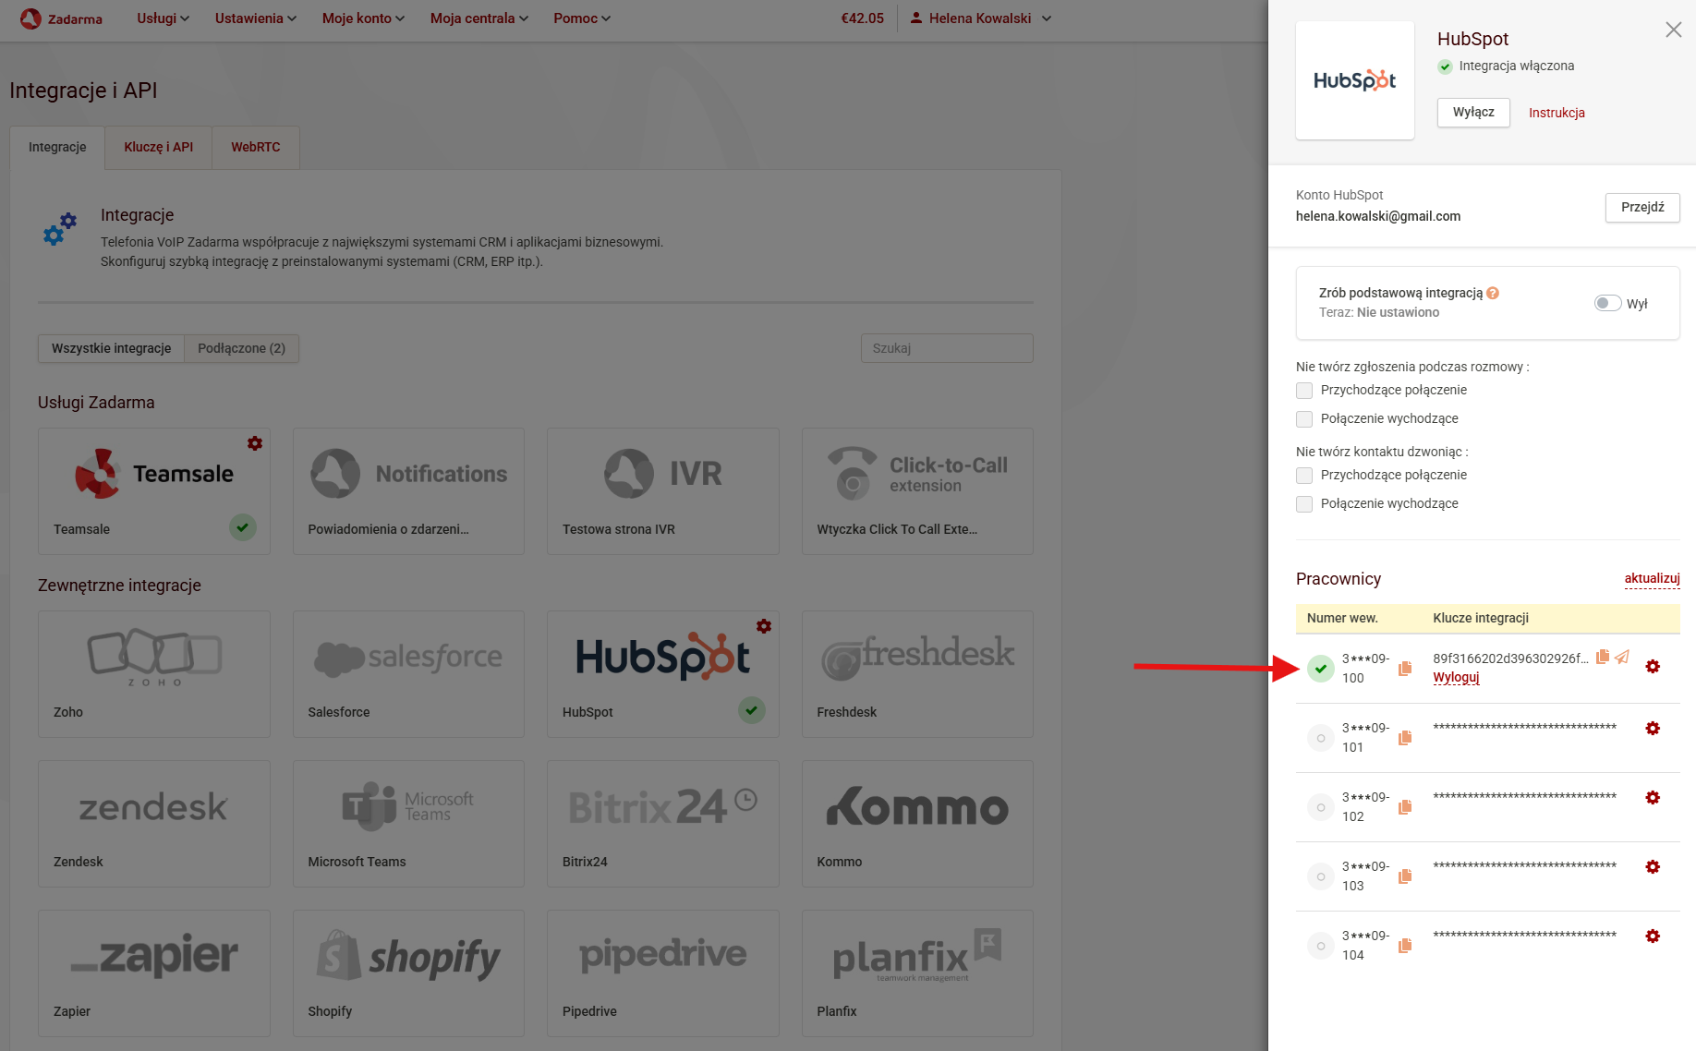
Task: Select the Wszystkie integracje filter
Action: (111, 348)
